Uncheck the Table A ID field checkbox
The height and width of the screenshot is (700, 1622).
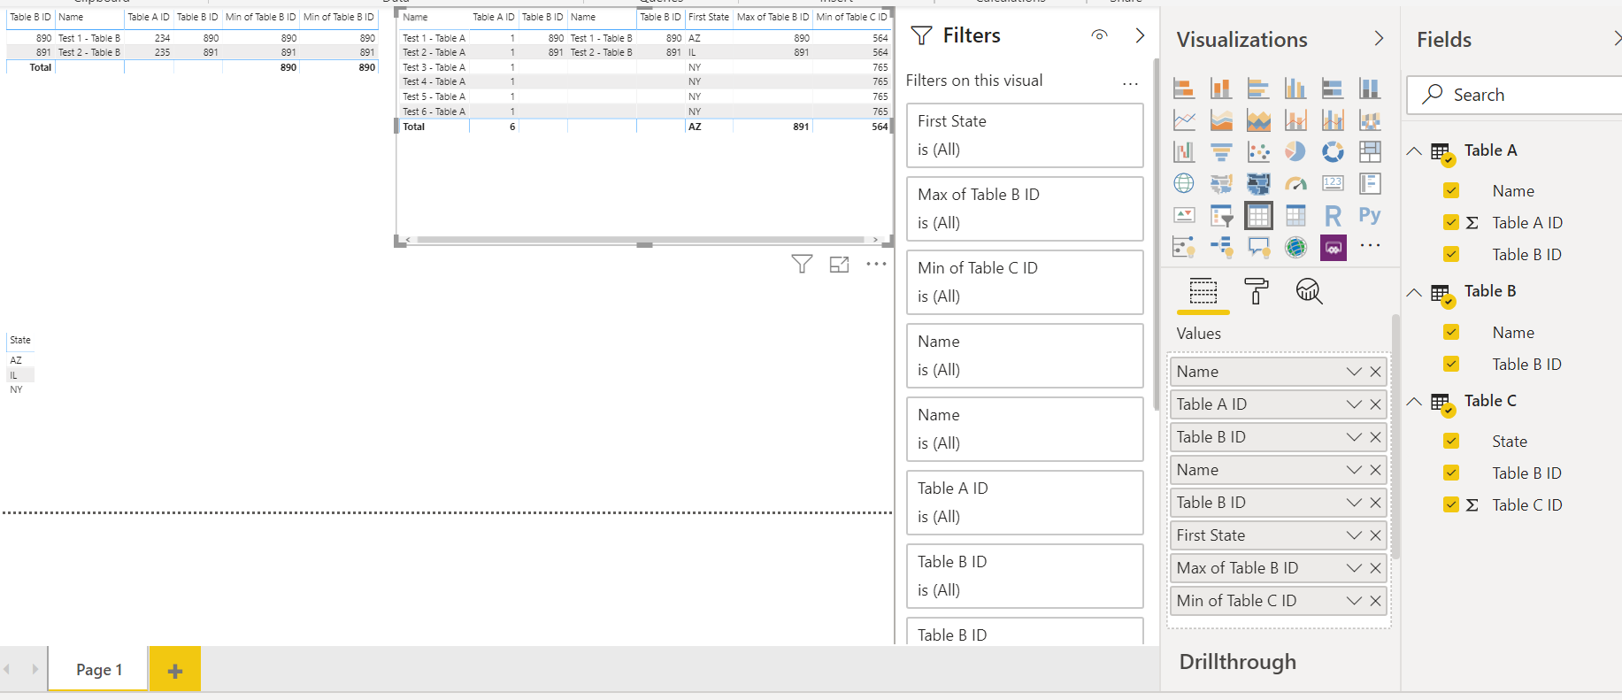point(1451,222)
